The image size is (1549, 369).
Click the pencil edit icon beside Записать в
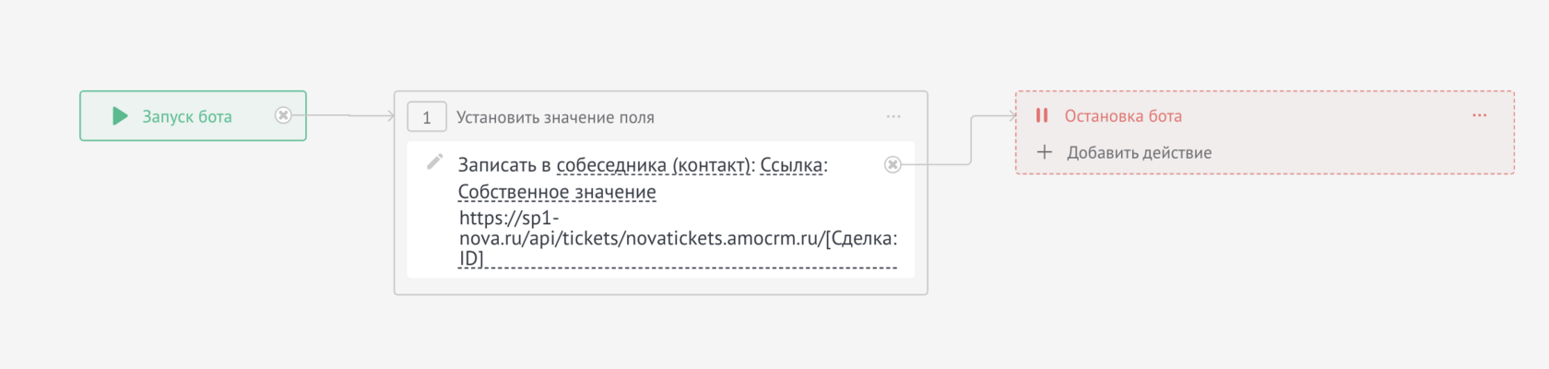point(434,162)
